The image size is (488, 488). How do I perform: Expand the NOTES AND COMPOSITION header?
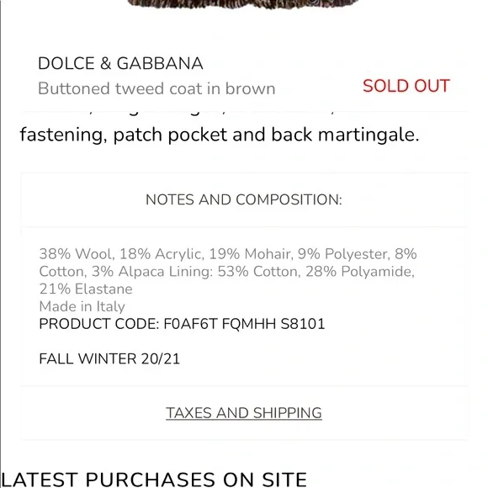point(244,199)
